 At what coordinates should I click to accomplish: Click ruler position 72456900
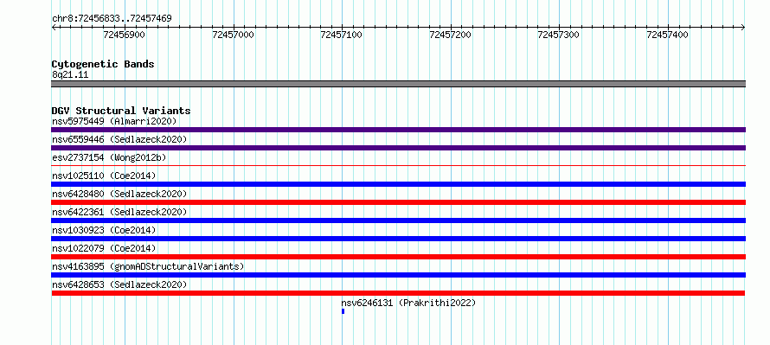point(125,35)
